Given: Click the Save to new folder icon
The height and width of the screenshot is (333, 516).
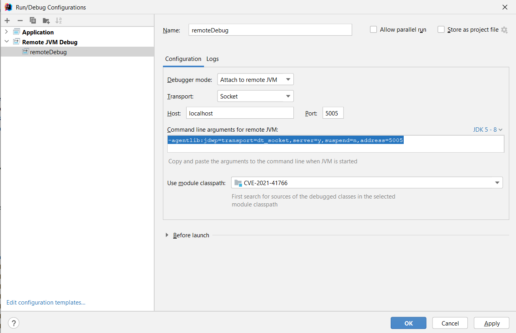Looking at the screenshot, I should (x=46, y=21).
